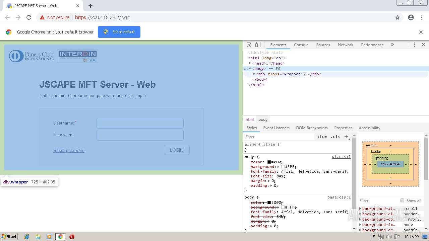The height and width of the screenshot is (241, 429).
Task: Show more DevTools tabs (double chevron)
Action: click(392, 45)
